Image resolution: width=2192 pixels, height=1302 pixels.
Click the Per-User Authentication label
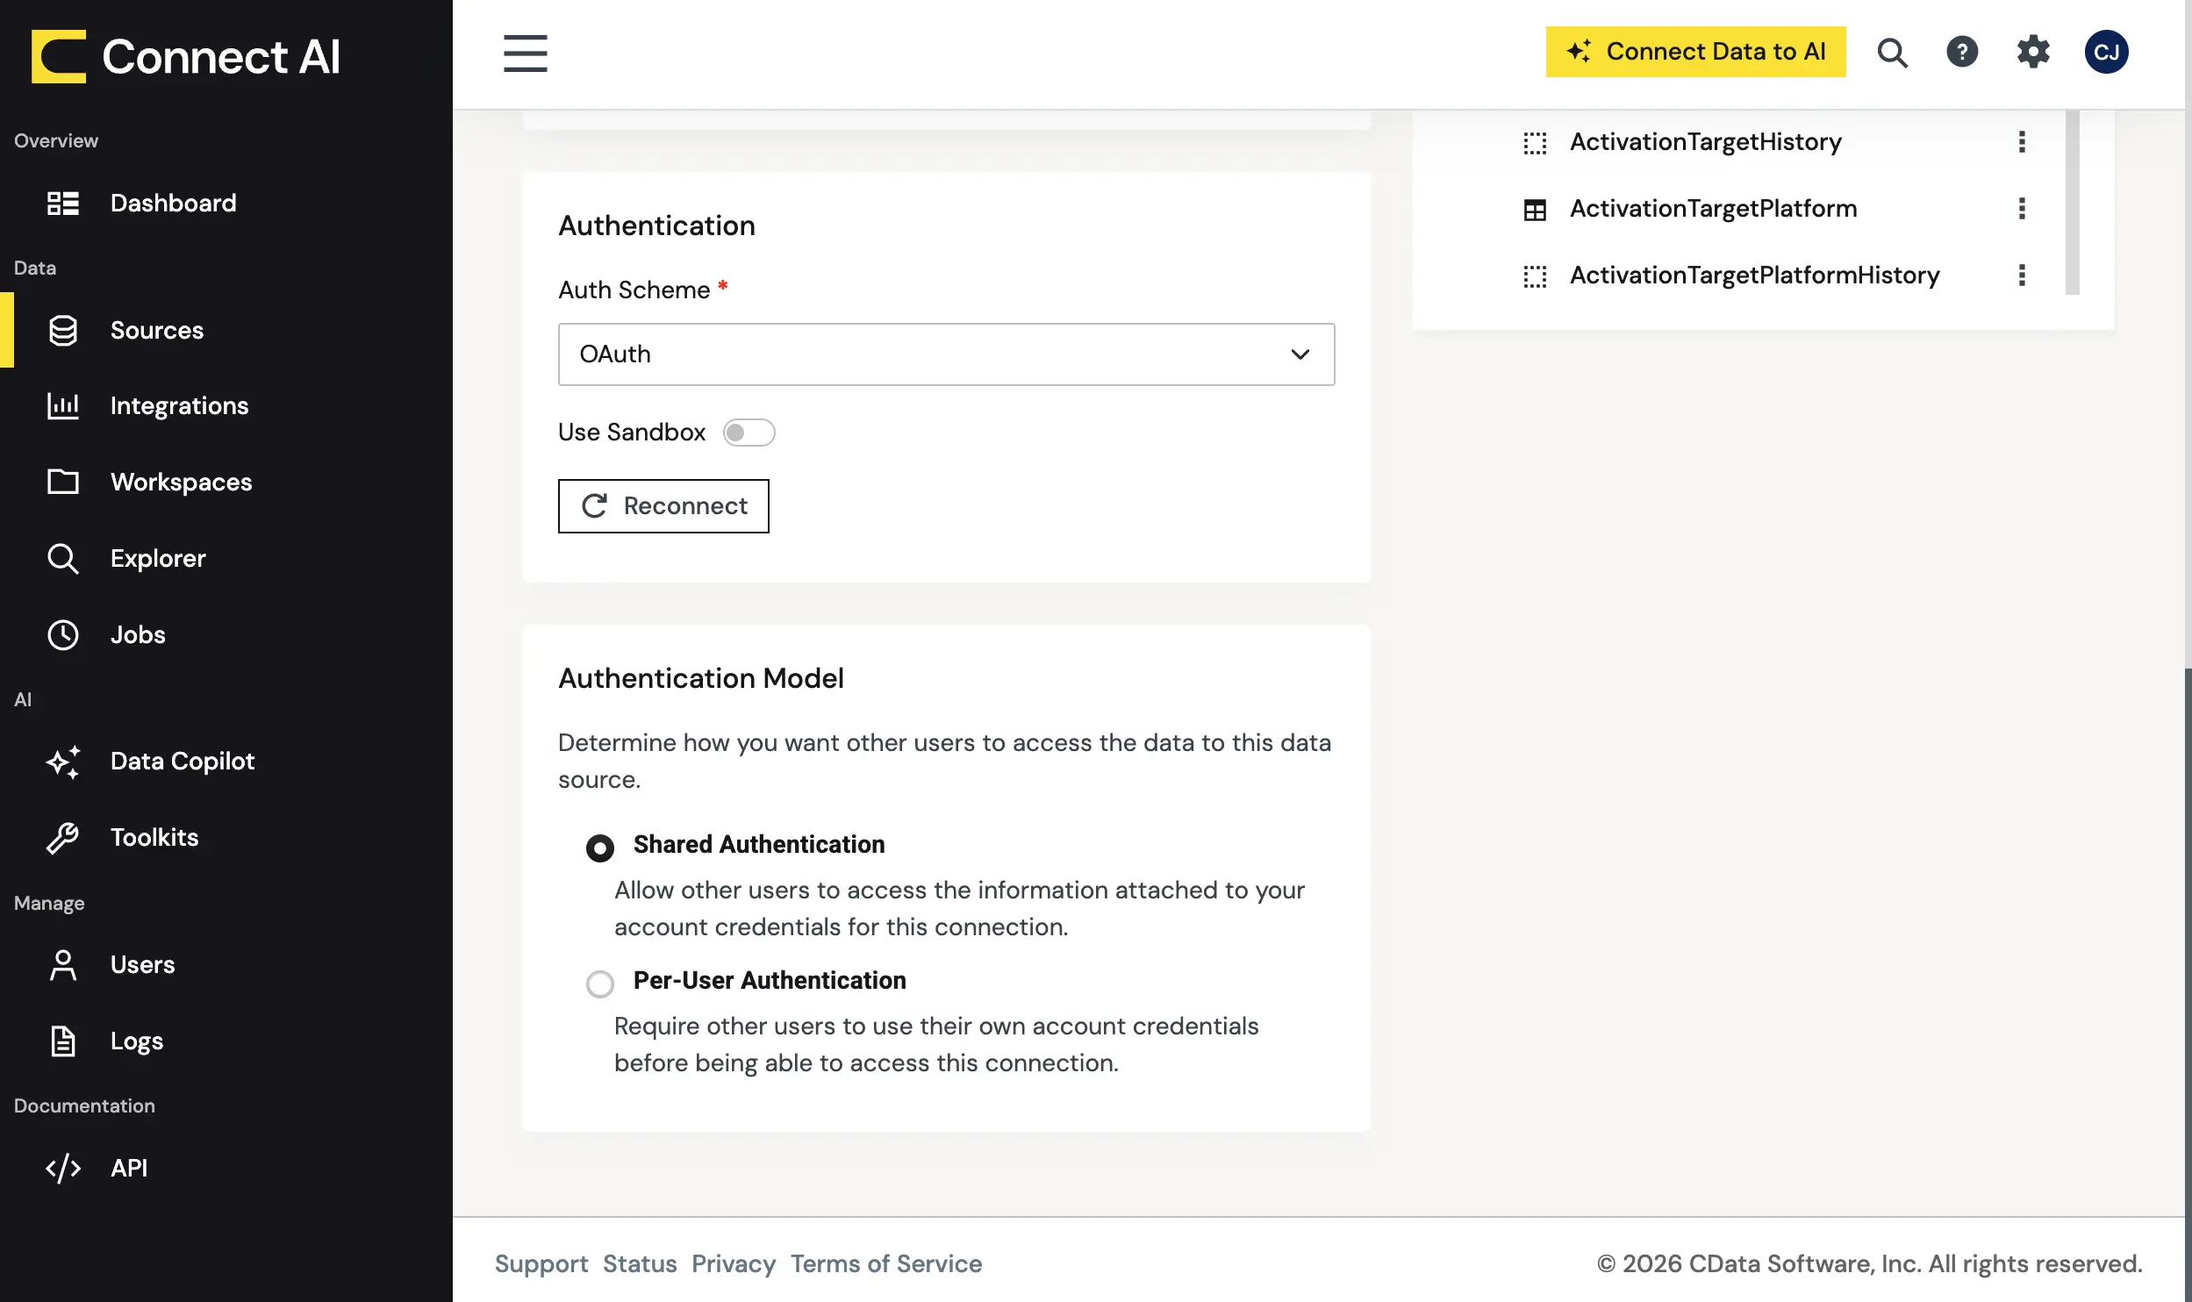770,980
